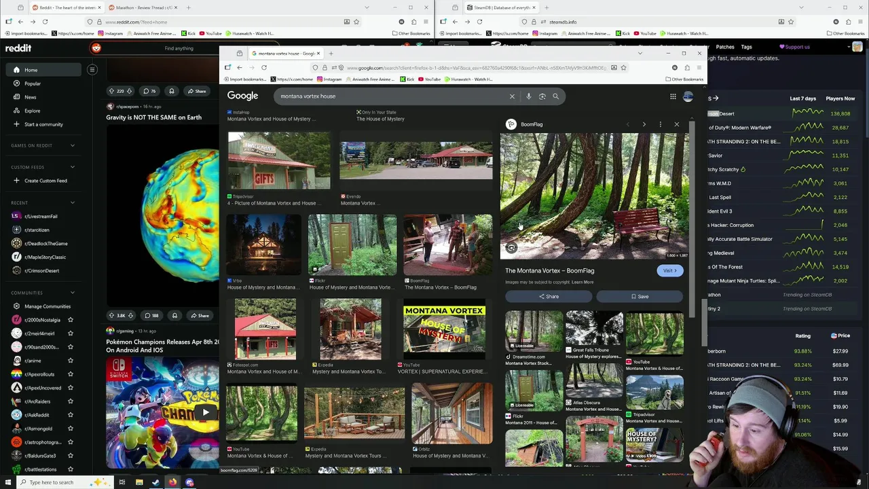Go back in the Google window

click(x=239, y=67)
